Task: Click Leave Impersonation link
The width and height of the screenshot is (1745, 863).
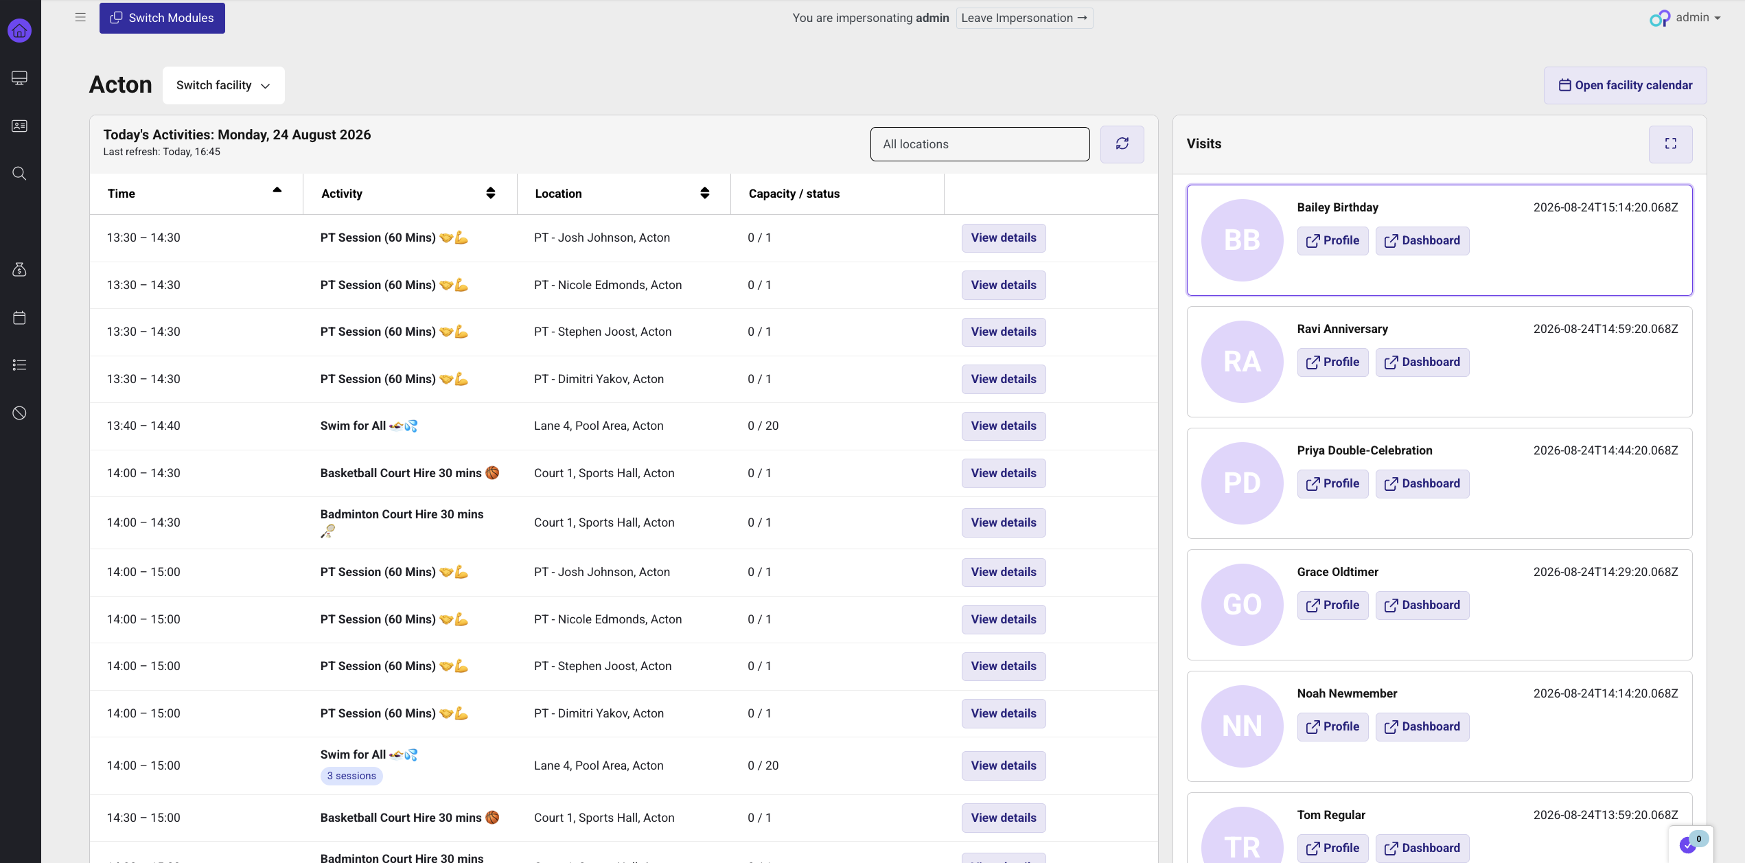Action: 1024,18
